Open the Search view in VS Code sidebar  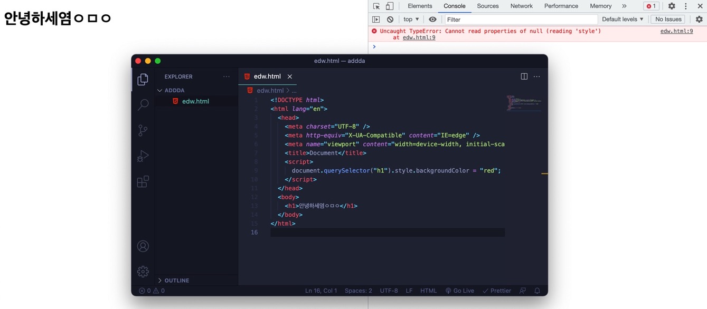(143, 104)
